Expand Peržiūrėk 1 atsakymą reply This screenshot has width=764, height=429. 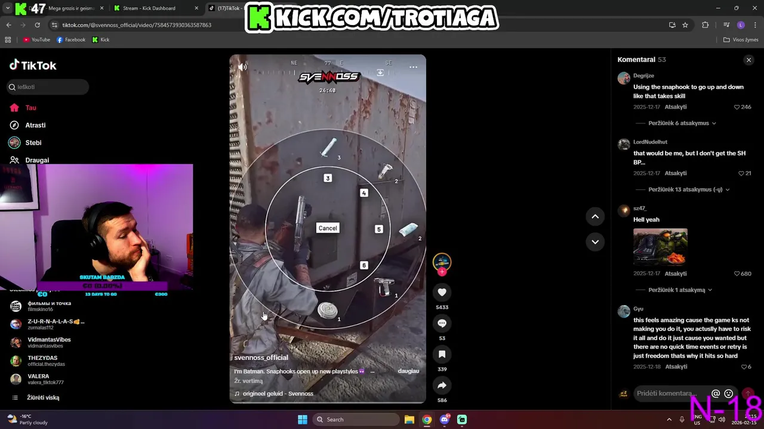coord(680,290)
